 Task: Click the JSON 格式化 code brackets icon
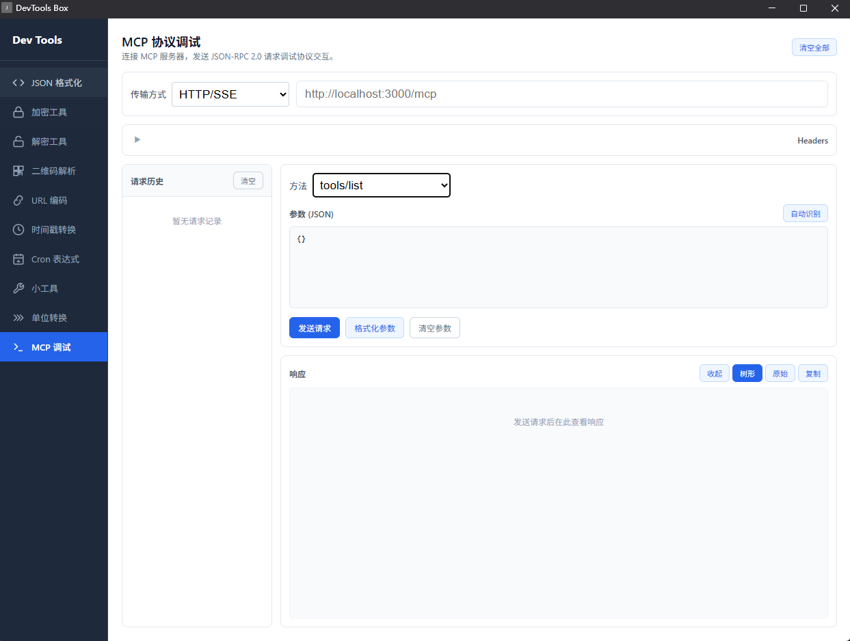click(x=18, y=83)
